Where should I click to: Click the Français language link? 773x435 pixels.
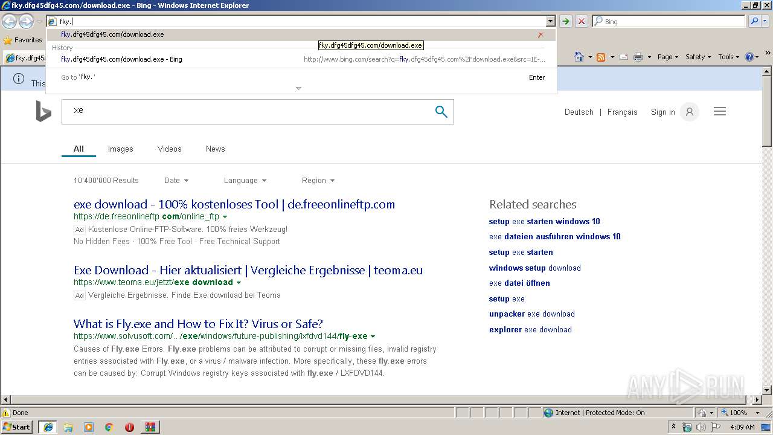click(x=622, y=112)
